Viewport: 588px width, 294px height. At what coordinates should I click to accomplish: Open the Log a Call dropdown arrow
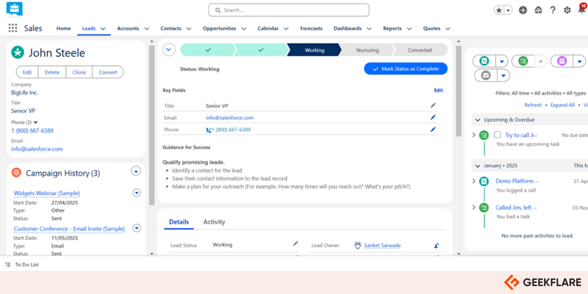(x=502, y=61)
